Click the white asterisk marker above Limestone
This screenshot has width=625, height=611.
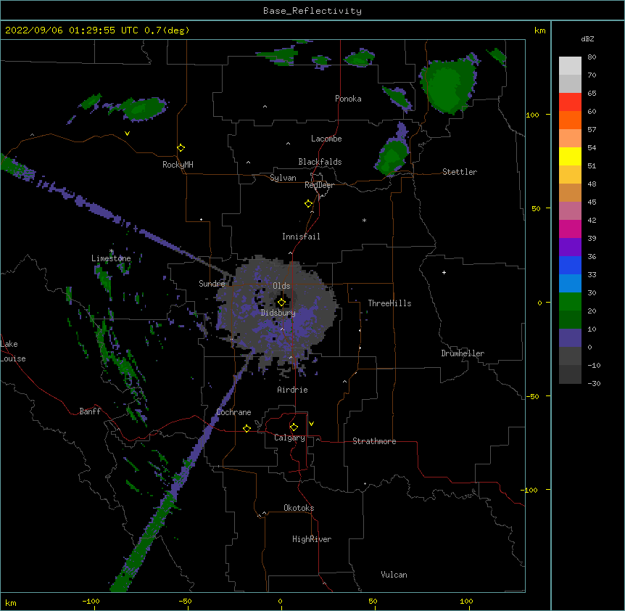(112, 251)
